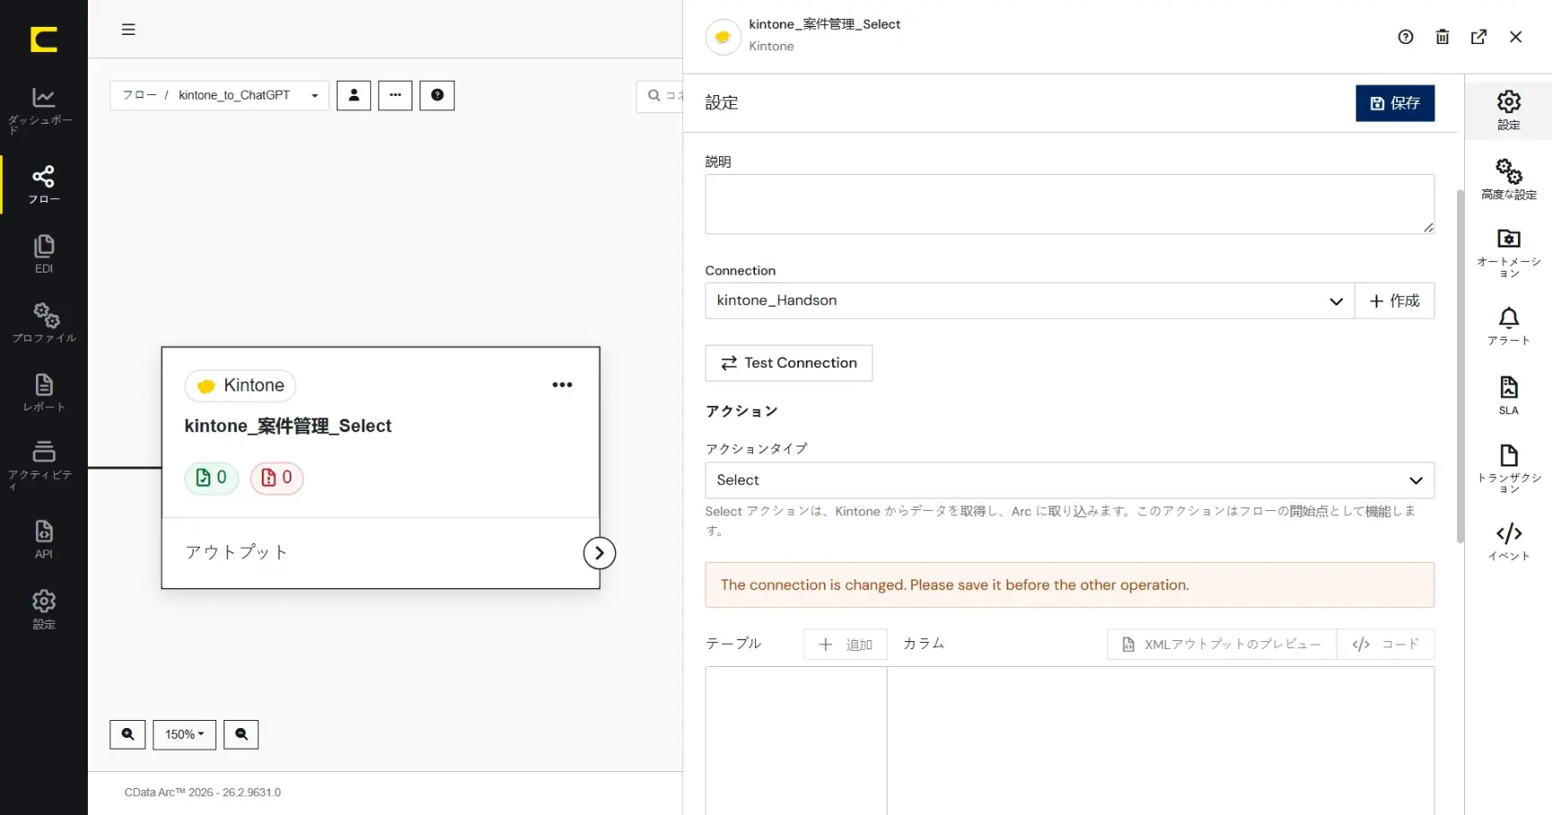Screen dimensions: 1552x815
Task: Close the connector settings panel
Action: (1516, 37)
